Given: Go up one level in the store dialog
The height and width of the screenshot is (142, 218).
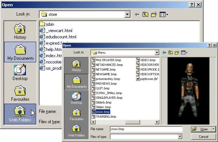Looking at the screenshot, I should pos(145,14).
